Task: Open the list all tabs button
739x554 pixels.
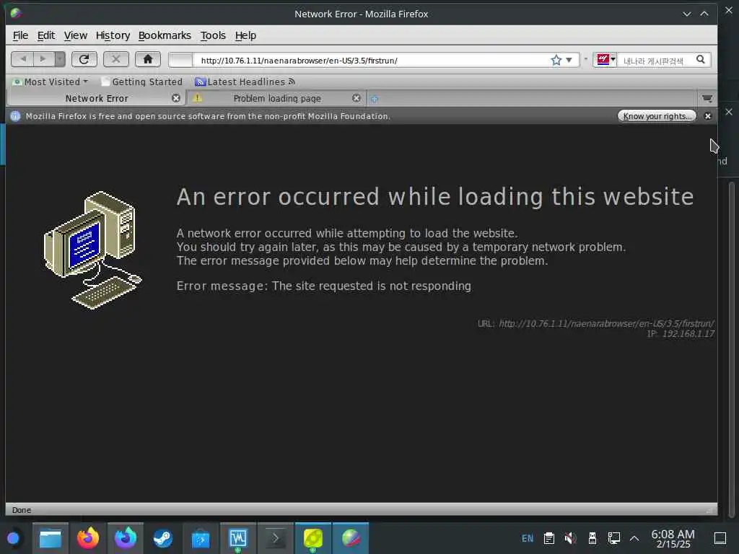Action: (x=707, y=98)
